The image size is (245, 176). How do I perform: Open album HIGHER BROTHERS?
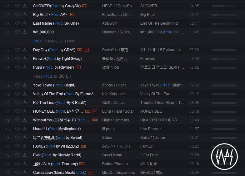tap(158, 120)
